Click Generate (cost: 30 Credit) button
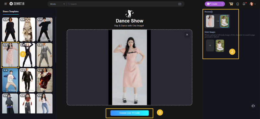This screenshot has height=119, width=260. 129,113
